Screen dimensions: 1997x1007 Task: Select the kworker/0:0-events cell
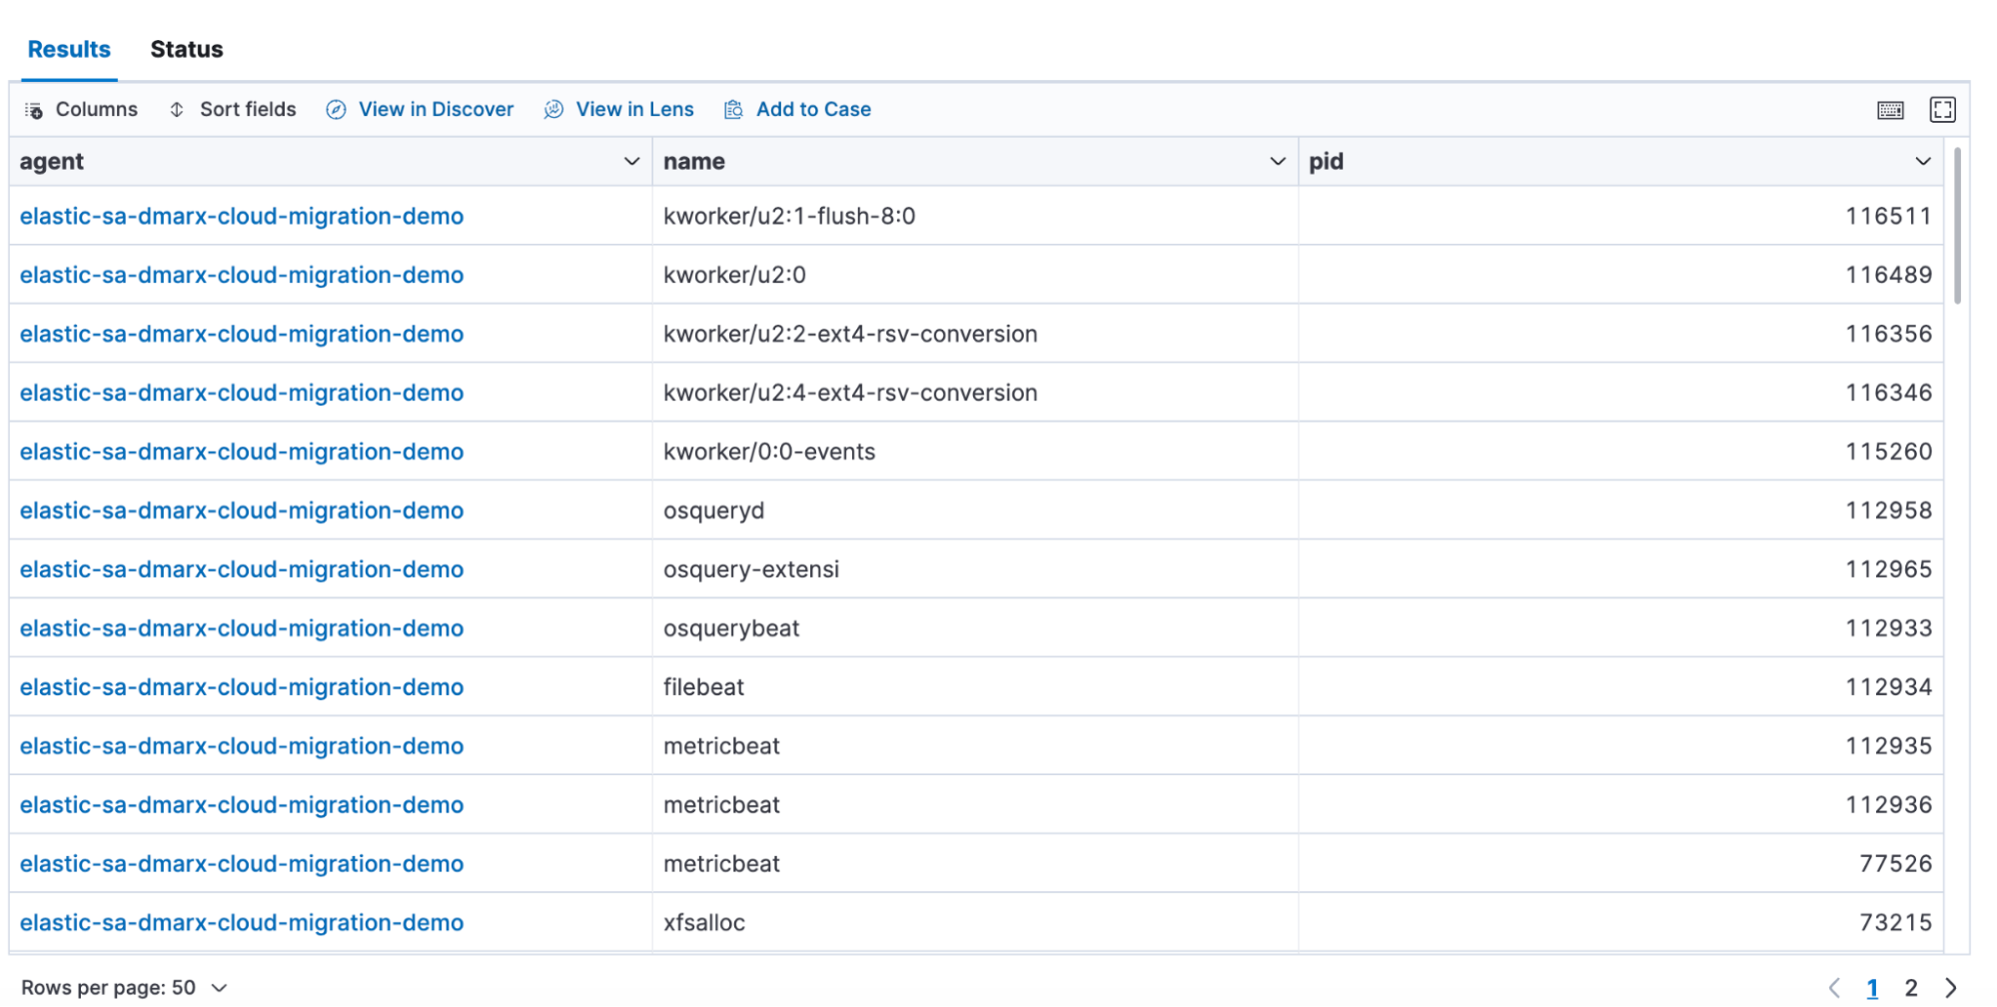[975, 452]
